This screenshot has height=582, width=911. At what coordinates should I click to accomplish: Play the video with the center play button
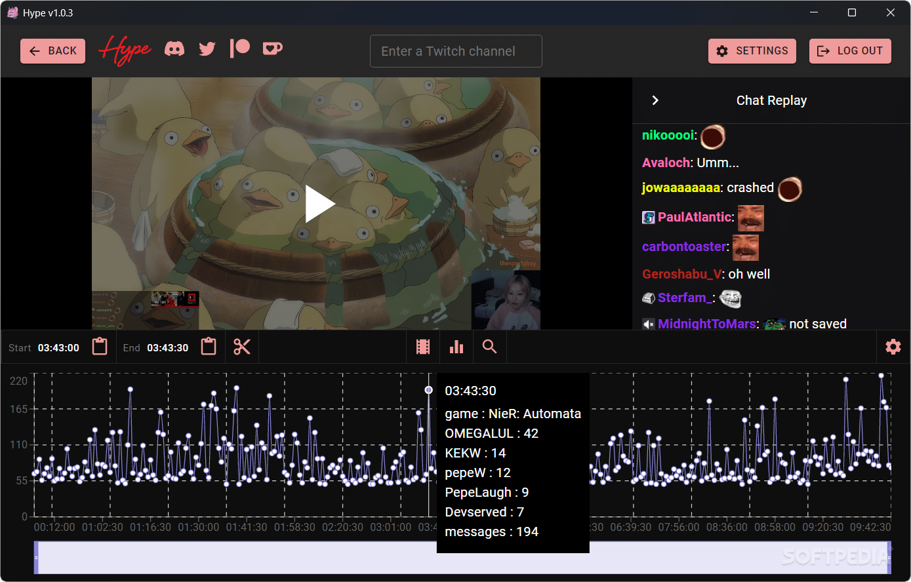(x=320, y=204)
